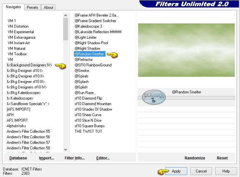The width and height of the screenshot is (240, 177).
Task: Choose @Frame AFH Beveler 2.0a... filter
Action: (97, 15)
